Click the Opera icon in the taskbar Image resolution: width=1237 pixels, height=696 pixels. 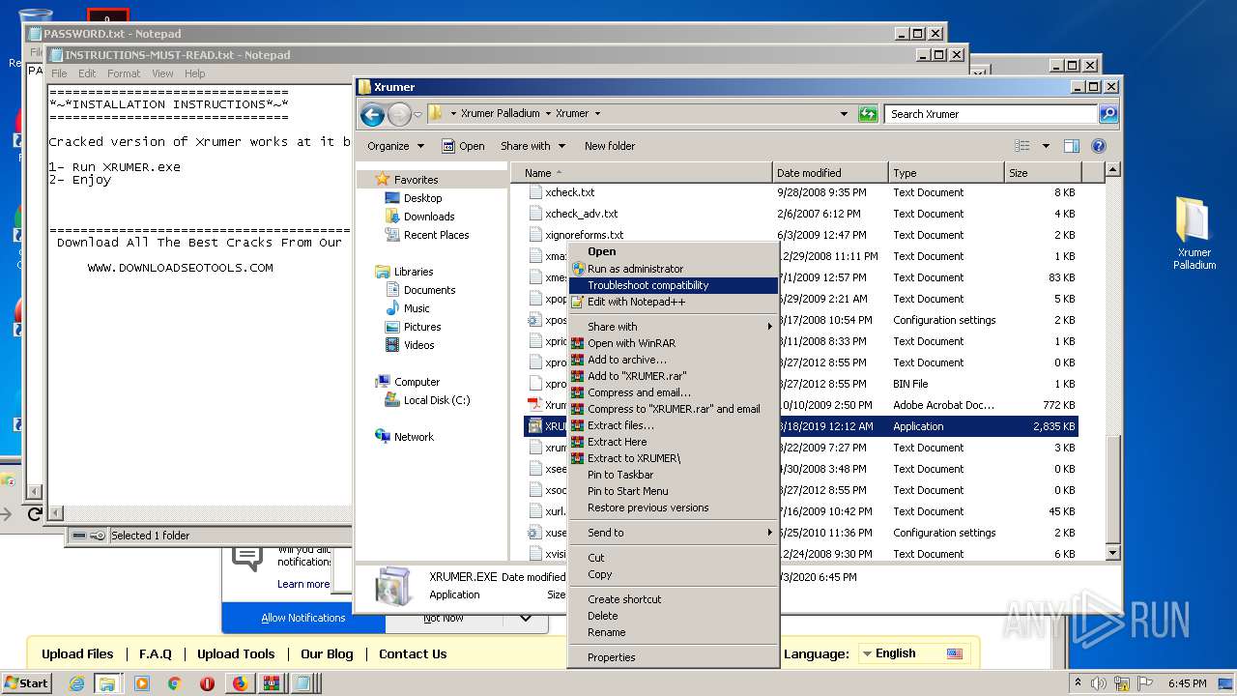(x=207, y=683)
